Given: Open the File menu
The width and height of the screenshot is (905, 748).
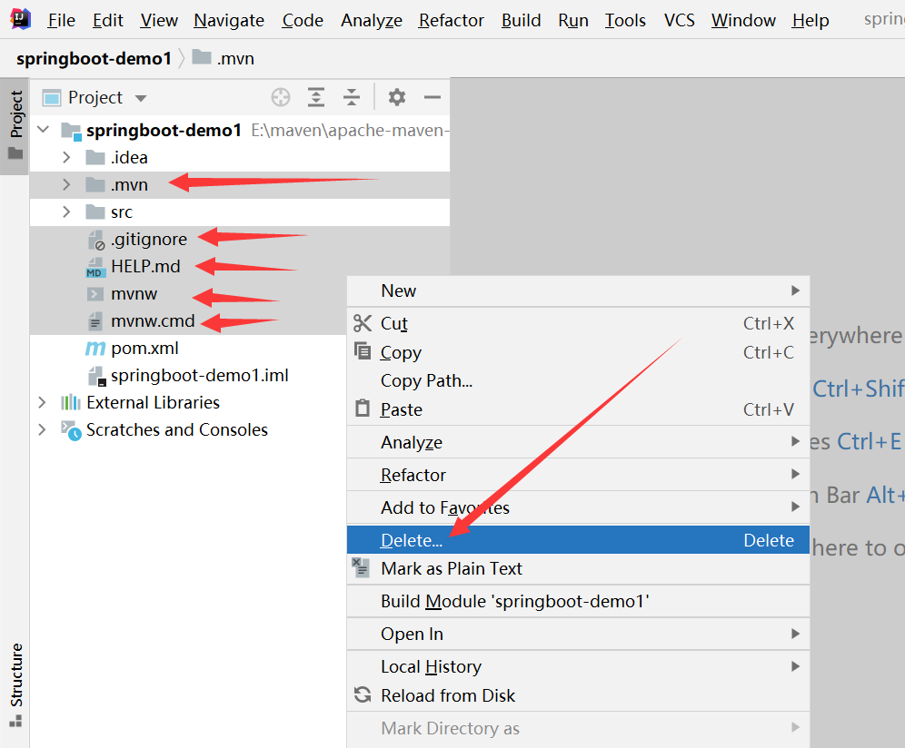Looking at the screenshot, I should tap(61, 20).
